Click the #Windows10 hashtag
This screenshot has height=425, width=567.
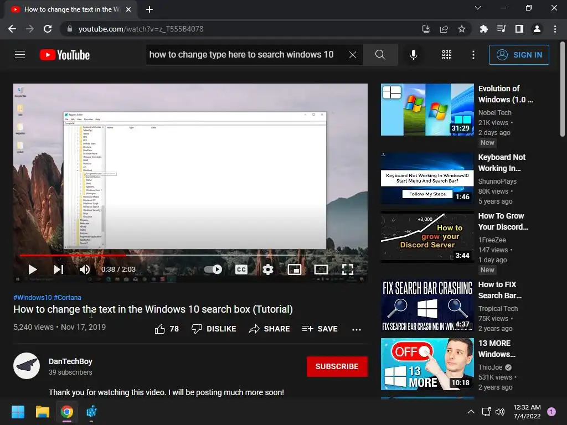click(x=33, y=297)
